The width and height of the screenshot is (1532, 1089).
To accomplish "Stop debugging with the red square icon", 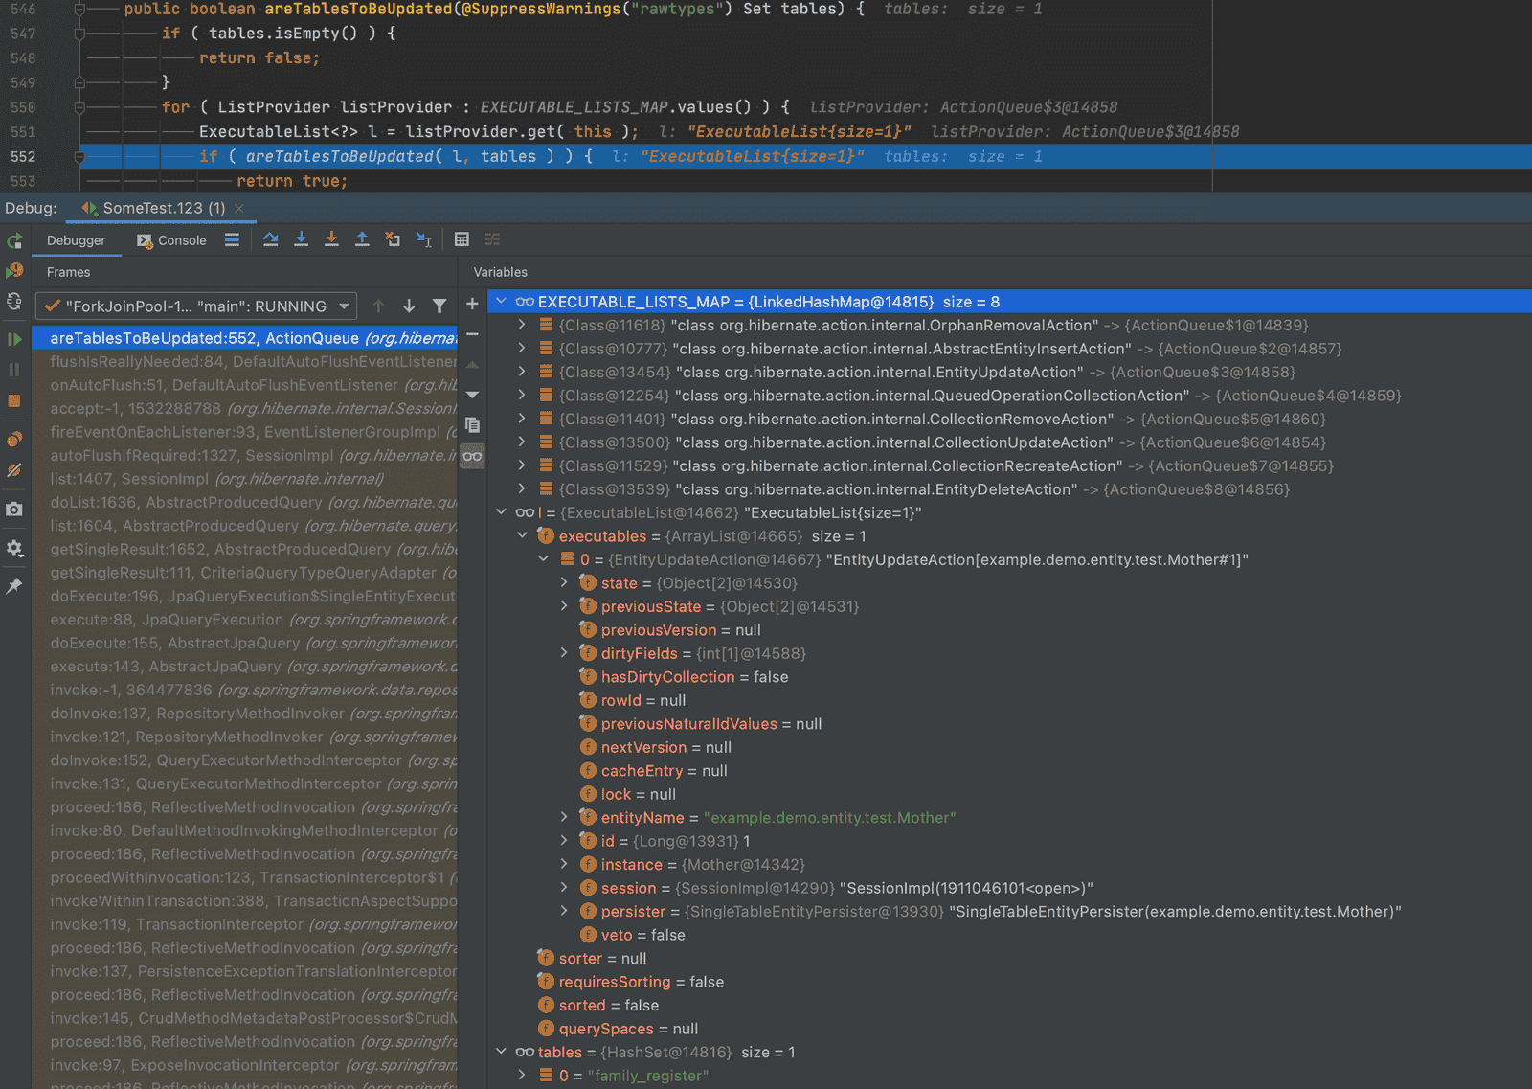I will [14, 400].
